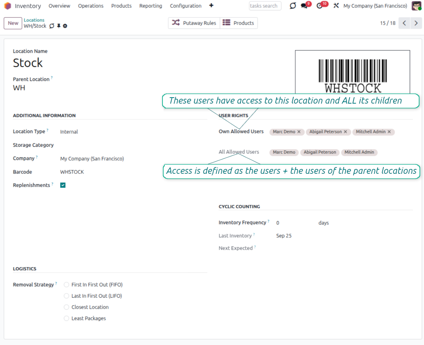Image resolution: width=424 pixels, height=345 pixels.
Task: Click the previous record chevron
Action: (x=404, y=23)
